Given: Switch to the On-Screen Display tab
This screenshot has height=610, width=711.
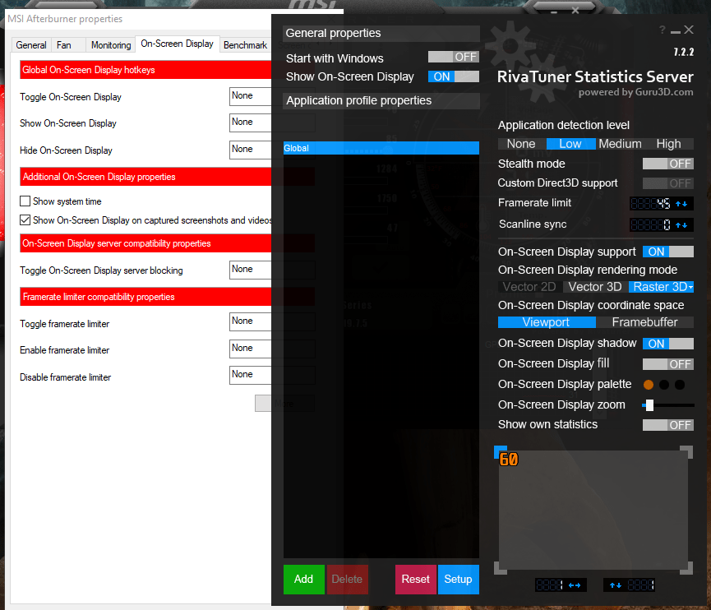Looking at the screenshot, I should (178, 44).
